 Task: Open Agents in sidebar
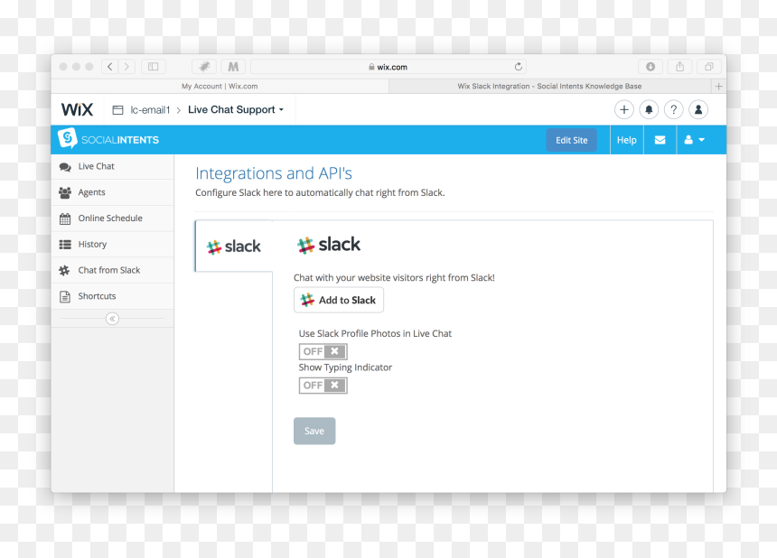coord(113,192)
